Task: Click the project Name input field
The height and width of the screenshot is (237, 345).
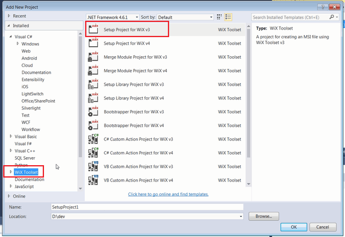Action: coord(147,207)
